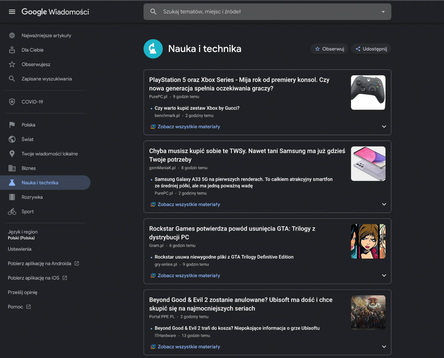Open the GTA Trilogy artwork thumbnail
444x358 pixels.
(368, 241)
